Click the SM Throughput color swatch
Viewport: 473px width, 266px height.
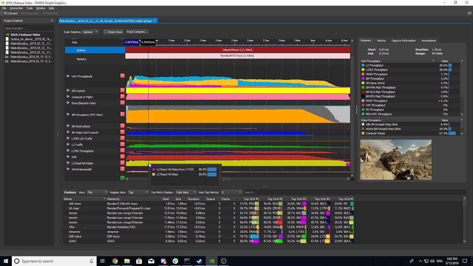pos(363,79)
